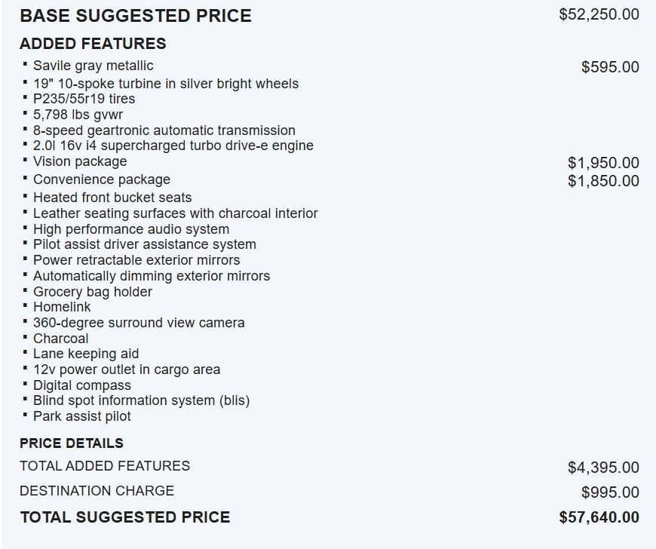656x549 pixels.
Task: Select the Total Suggested Price $57,640.00
Action: coord(599,517)
